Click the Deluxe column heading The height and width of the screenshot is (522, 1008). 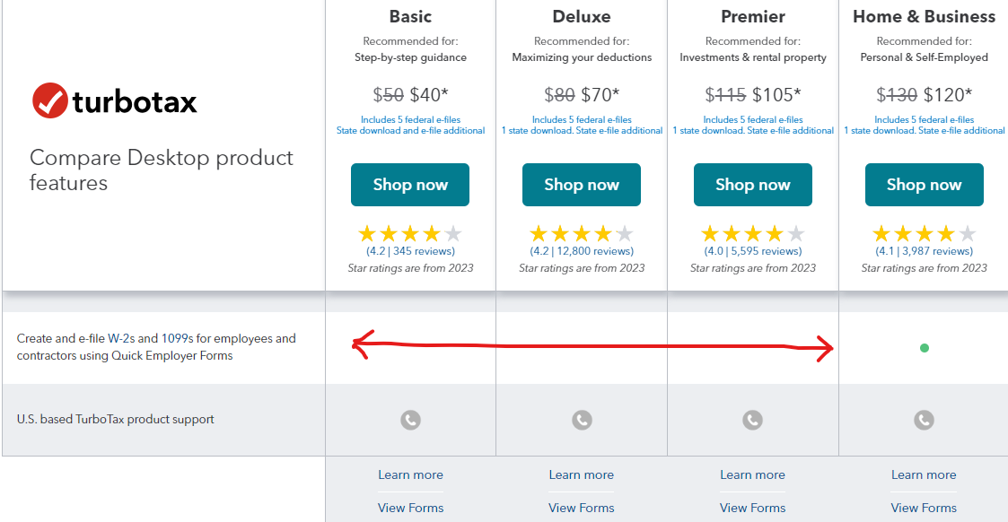582,16
